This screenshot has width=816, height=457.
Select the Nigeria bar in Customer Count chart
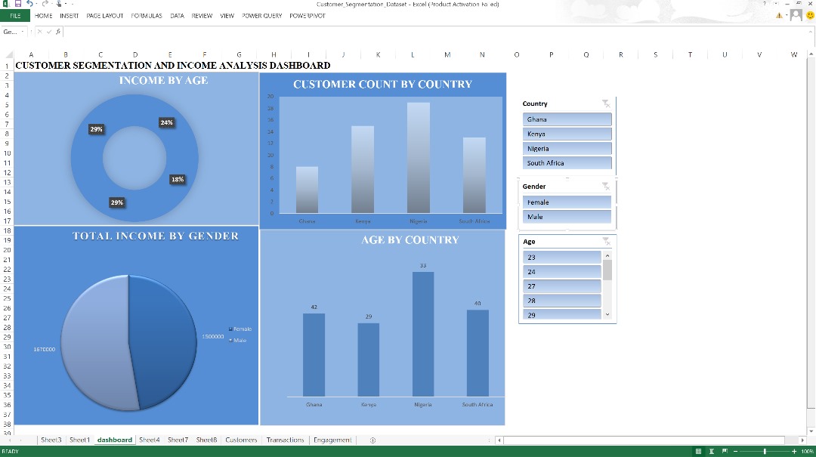coord(419,158)
